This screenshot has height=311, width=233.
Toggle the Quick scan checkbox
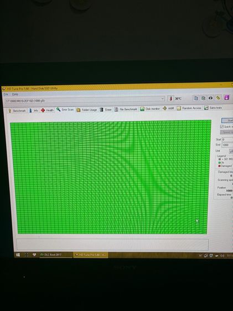tap(222, 126)
